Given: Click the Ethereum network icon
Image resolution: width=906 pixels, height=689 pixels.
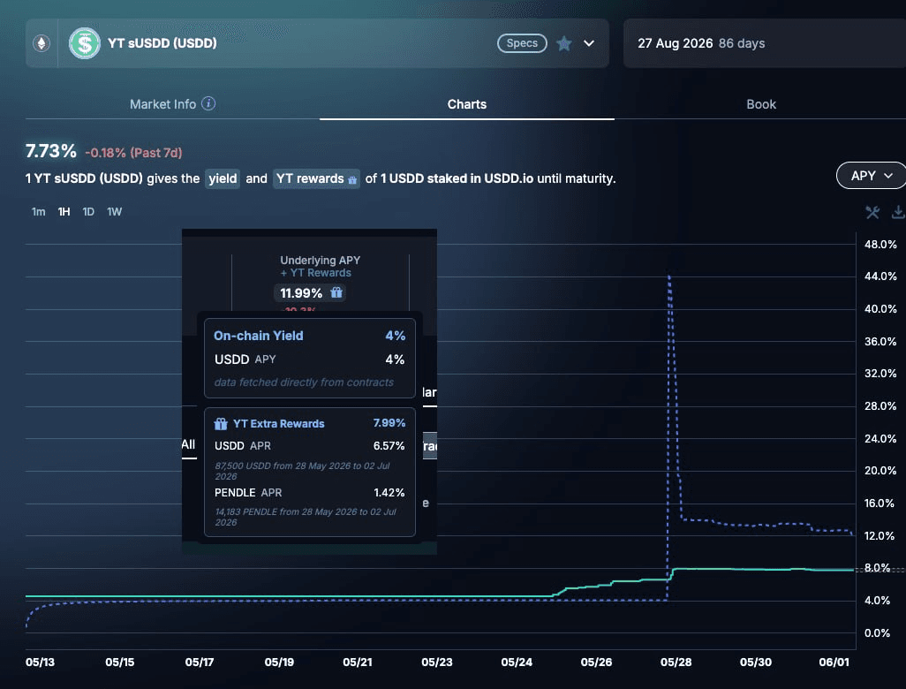Looking at the screenshot, I should pos(41,43).
